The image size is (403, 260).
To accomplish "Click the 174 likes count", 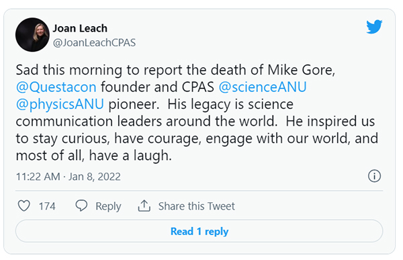I will click(x=47, y=206).
